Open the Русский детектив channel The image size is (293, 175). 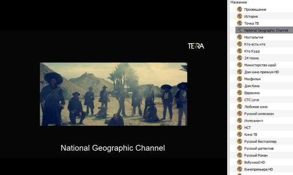(259, 148)
